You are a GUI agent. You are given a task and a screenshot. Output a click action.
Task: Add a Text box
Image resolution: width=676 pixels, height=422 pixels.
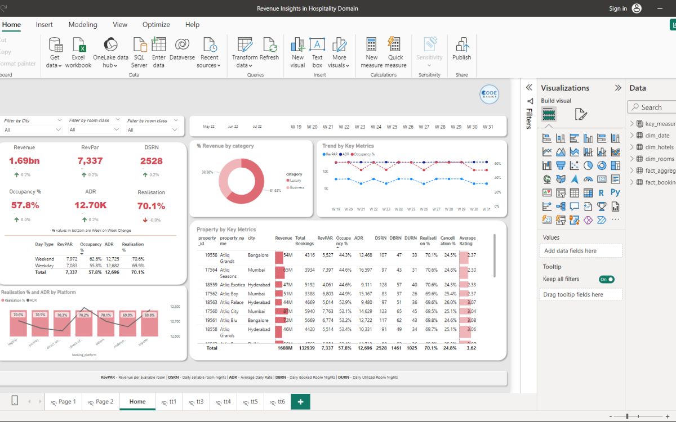317,53
